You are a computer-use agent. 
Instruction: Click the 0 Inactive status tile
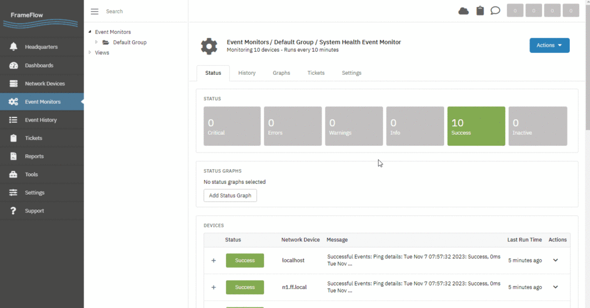(538, 126)
